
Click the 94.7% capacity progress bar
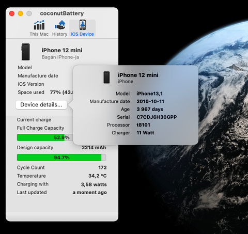point(61,158)
